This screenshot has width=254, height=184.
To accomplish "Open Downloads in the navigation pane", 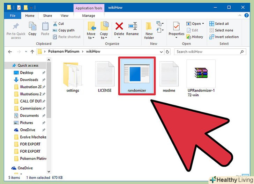I will pyautogui.click(x=29, y=80).
